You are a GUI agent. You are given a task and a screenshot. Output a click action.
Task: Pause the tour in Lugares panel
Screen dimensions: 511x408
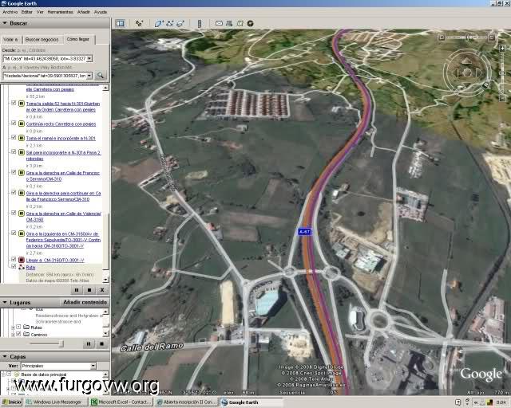89,343
